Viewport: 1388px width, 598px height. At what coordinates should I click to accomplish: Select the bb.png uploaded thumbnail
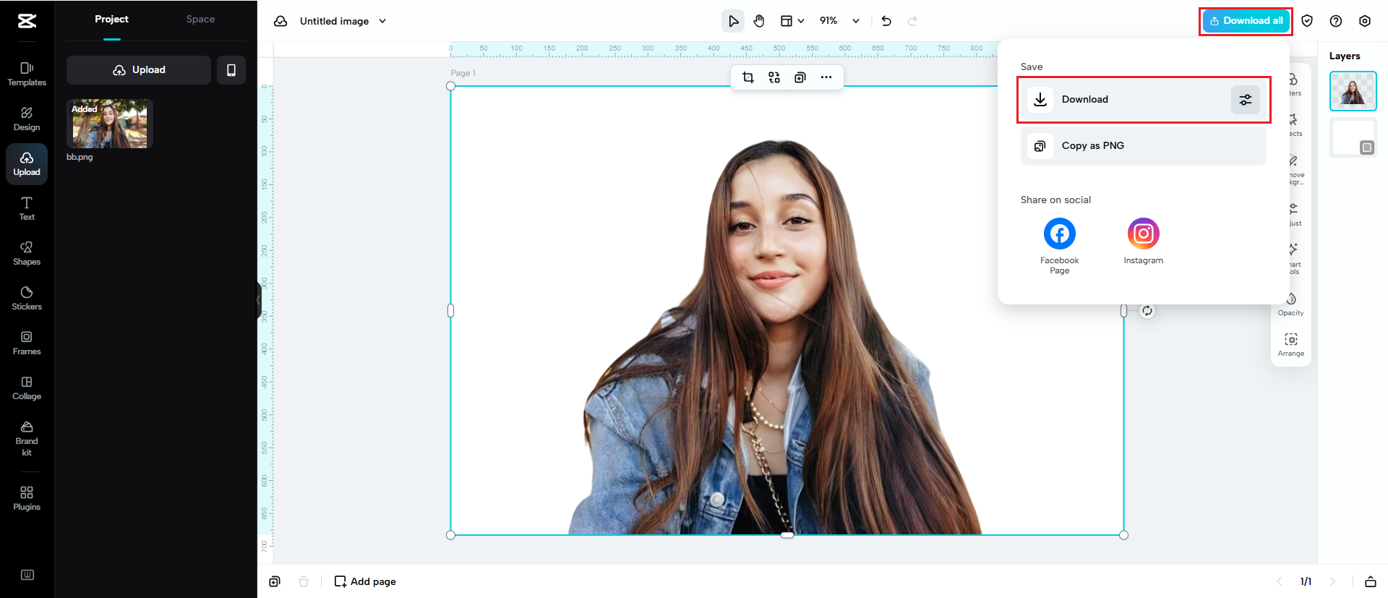click(110, 124)
